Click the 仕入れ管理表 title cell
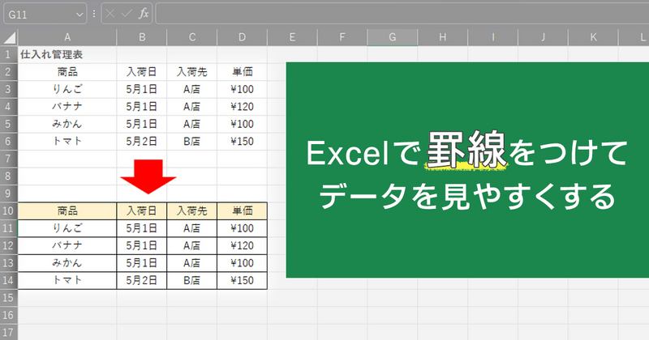The image size is (649, 340). click(x=50, y=54)
